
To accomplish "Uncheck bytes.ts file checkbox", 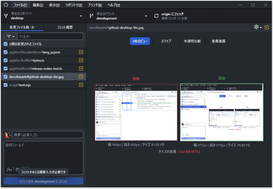I will click(x=6, y=60).
